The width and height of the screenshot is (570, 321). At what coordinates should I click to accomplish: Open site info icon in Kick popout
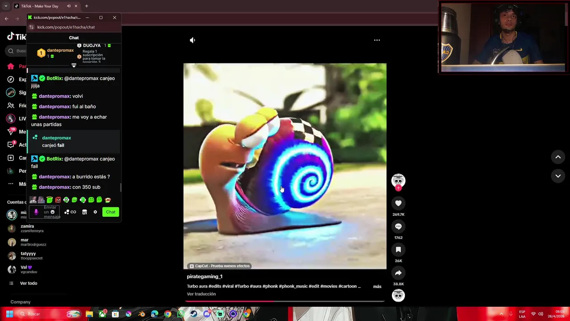point(31,27)
